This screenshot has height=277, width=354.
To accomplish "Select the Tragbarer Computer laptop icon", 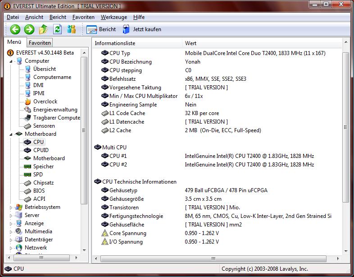I will (x=27, y=118).
